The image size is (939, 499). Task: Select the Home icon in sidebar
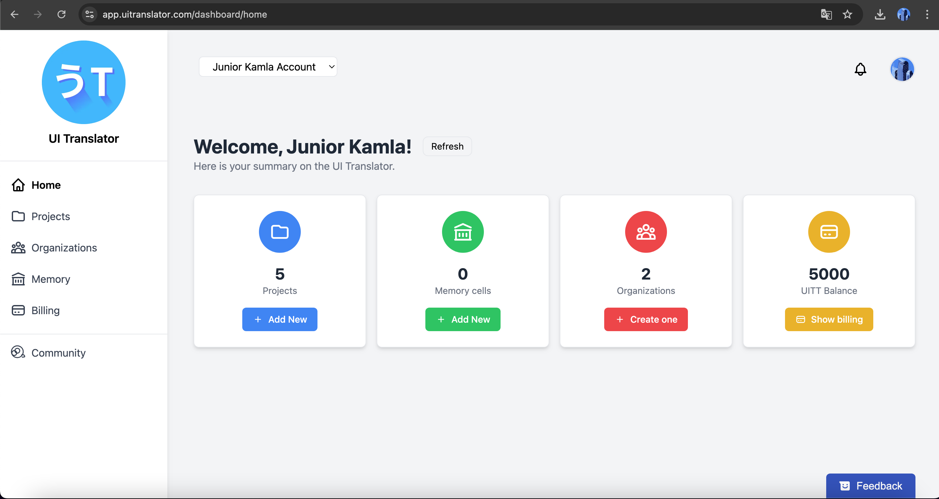[x=18, y=185]
